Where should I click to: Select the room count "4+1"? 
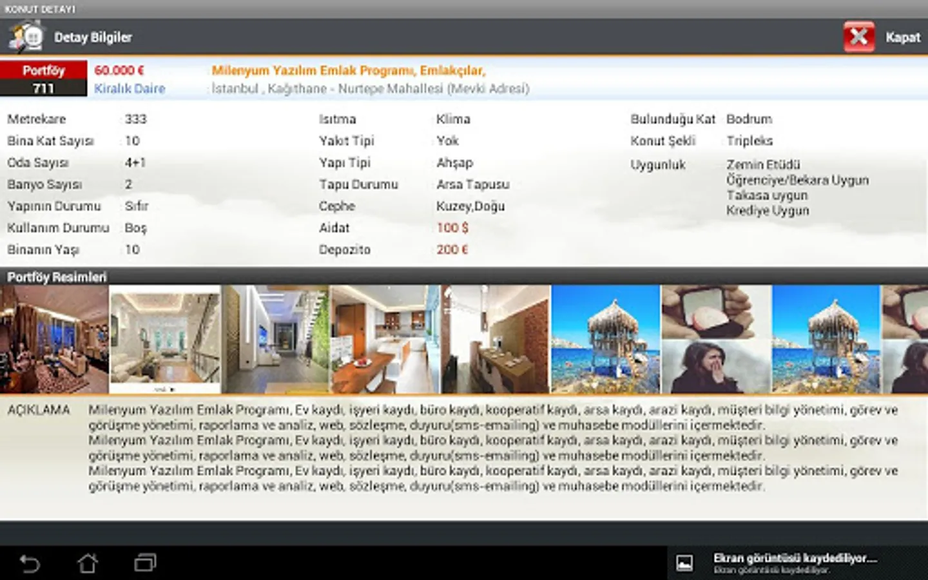(x=135, y=163)
